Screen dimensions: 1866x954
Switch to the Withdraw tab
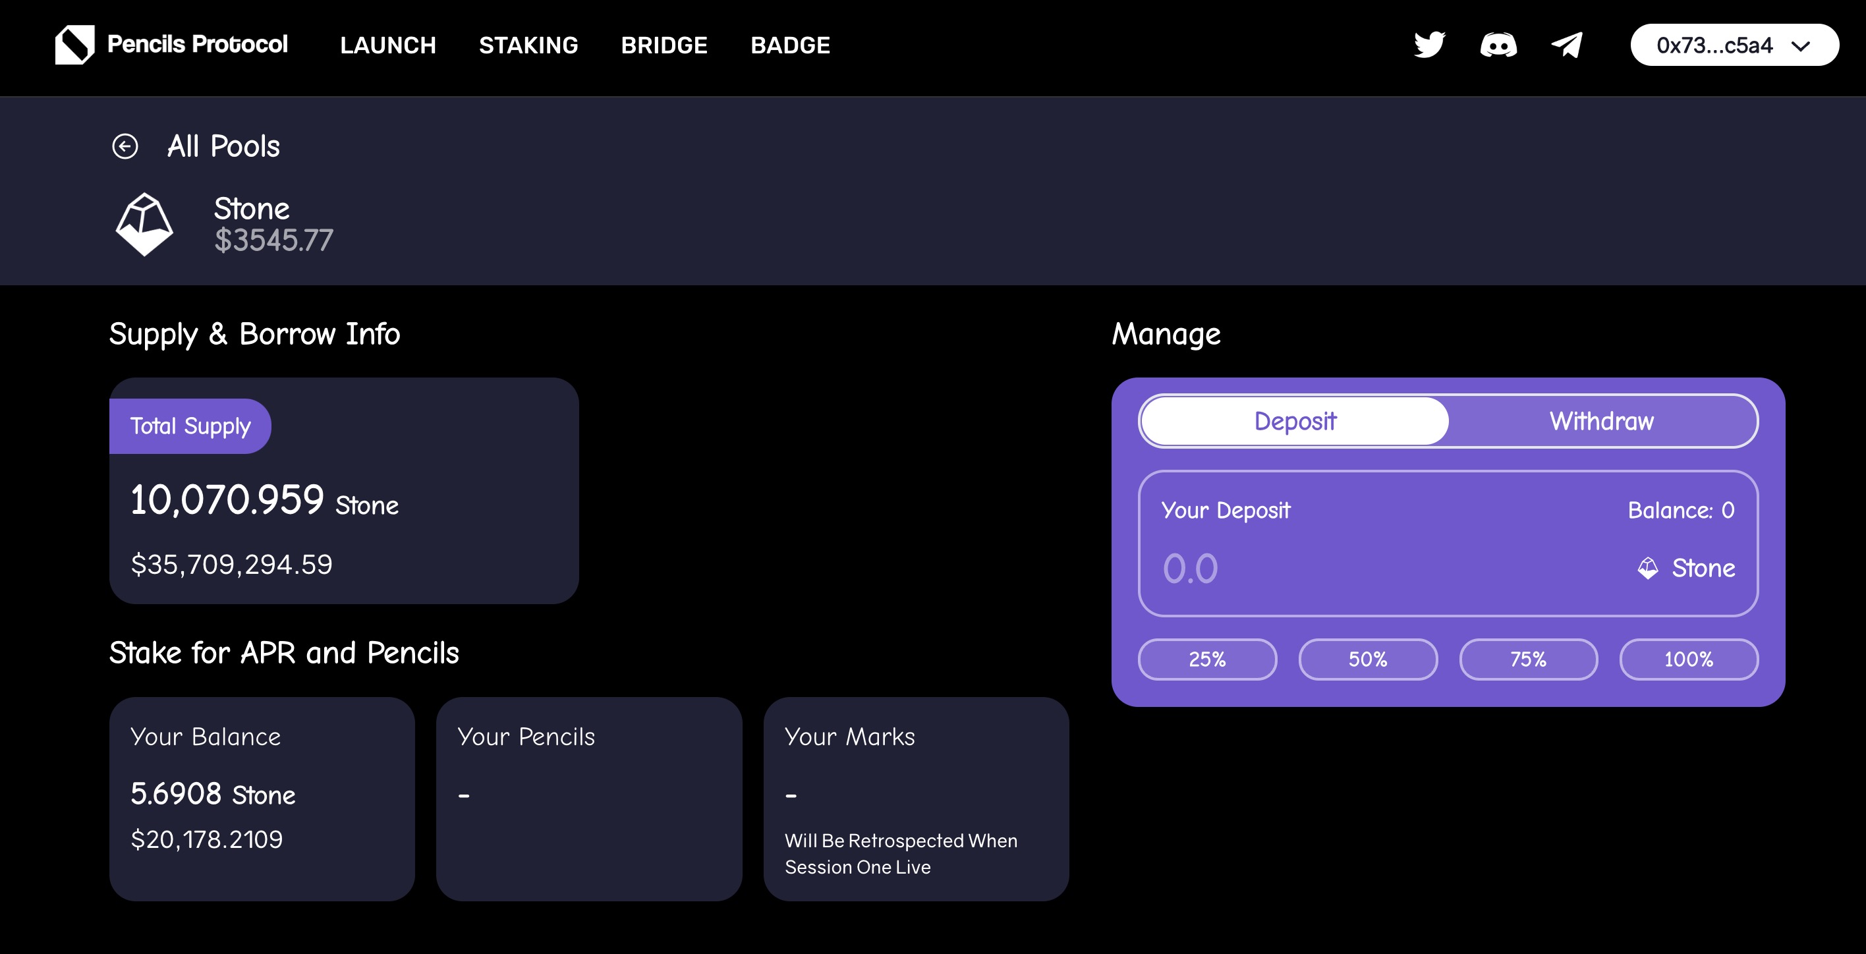point(1601,421)
